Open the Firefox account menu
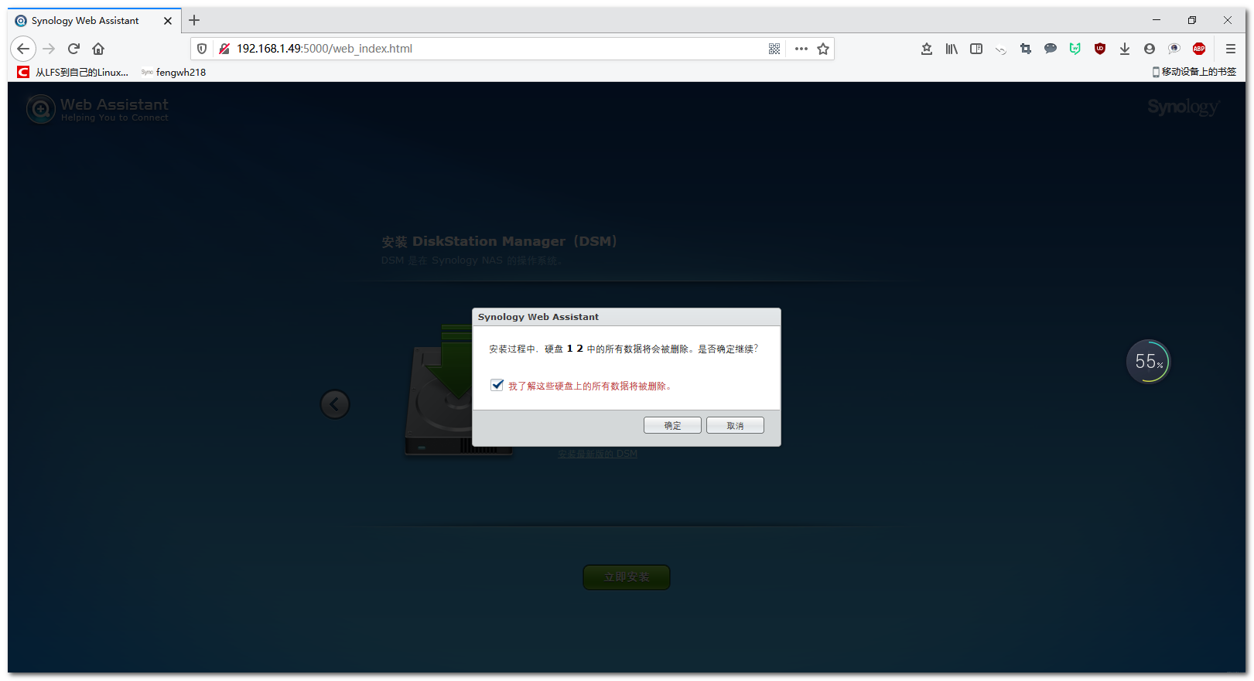Image resolution: width=1254 pixels, height=681 pixels. click(x=1150, y=49)
